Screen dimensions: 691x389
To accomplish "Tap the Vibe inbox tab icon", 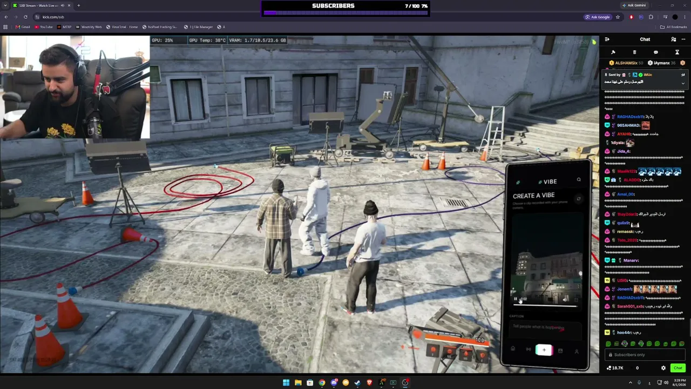I will 560,351.
